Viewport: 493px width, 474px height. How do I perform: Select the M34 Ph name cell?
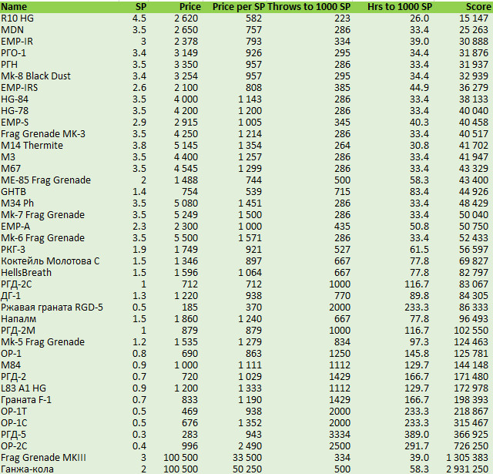17,203
